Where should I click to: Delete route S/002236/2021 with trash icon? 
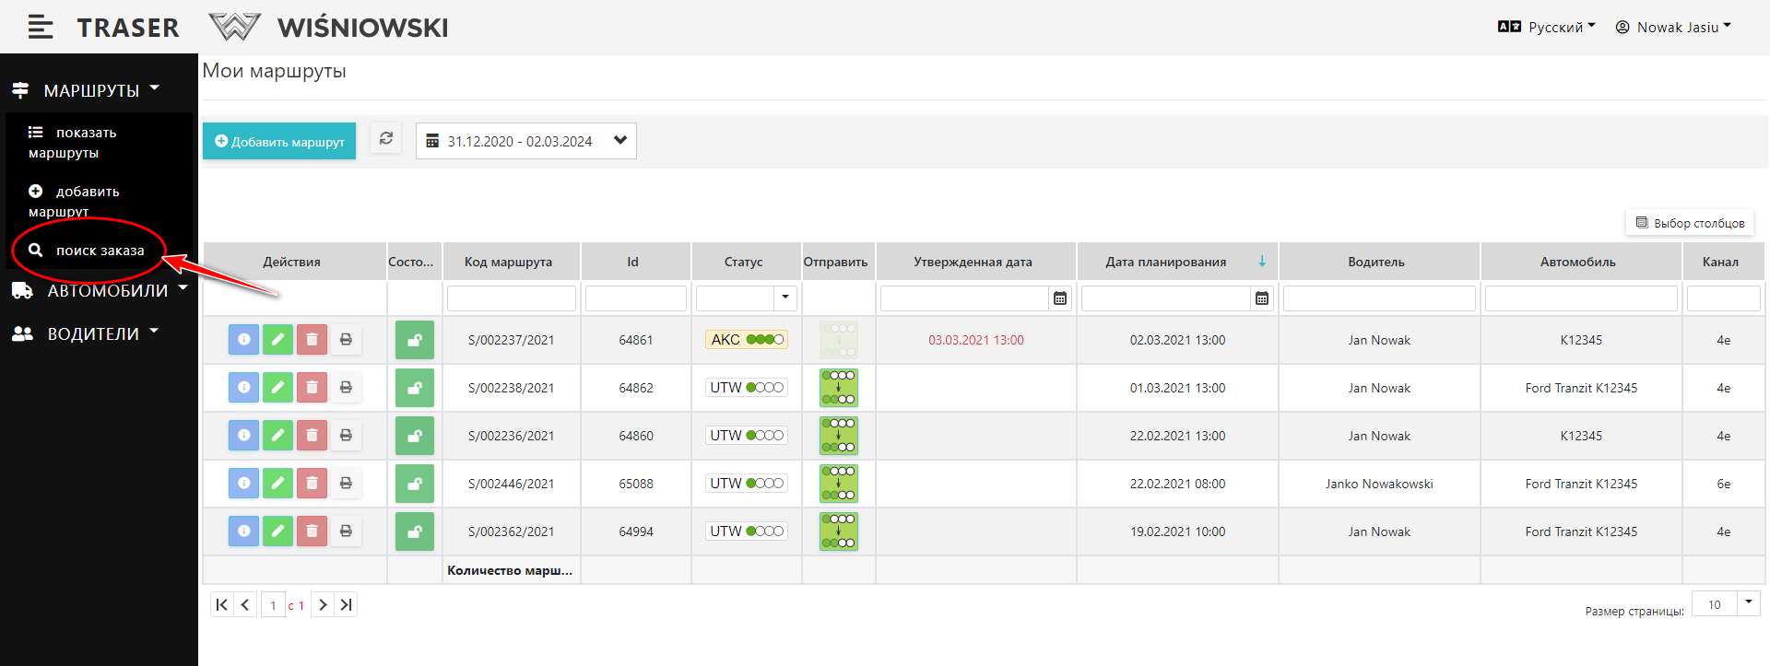(312, 436)
